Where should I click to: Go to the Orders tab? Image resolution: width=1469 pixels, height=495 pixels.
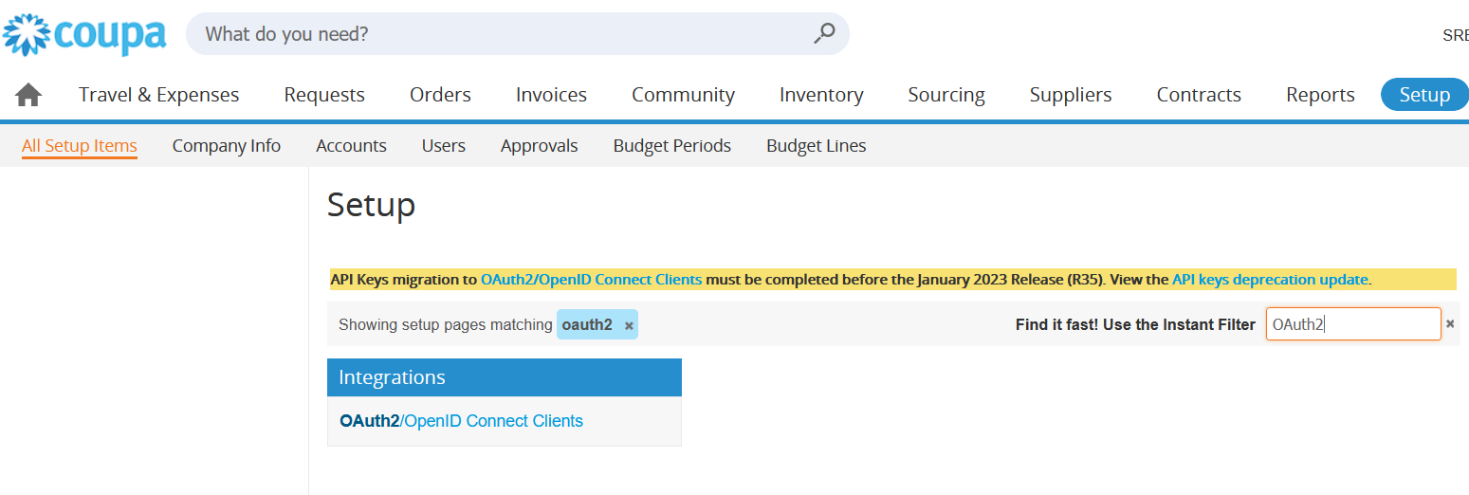(440, 95)
